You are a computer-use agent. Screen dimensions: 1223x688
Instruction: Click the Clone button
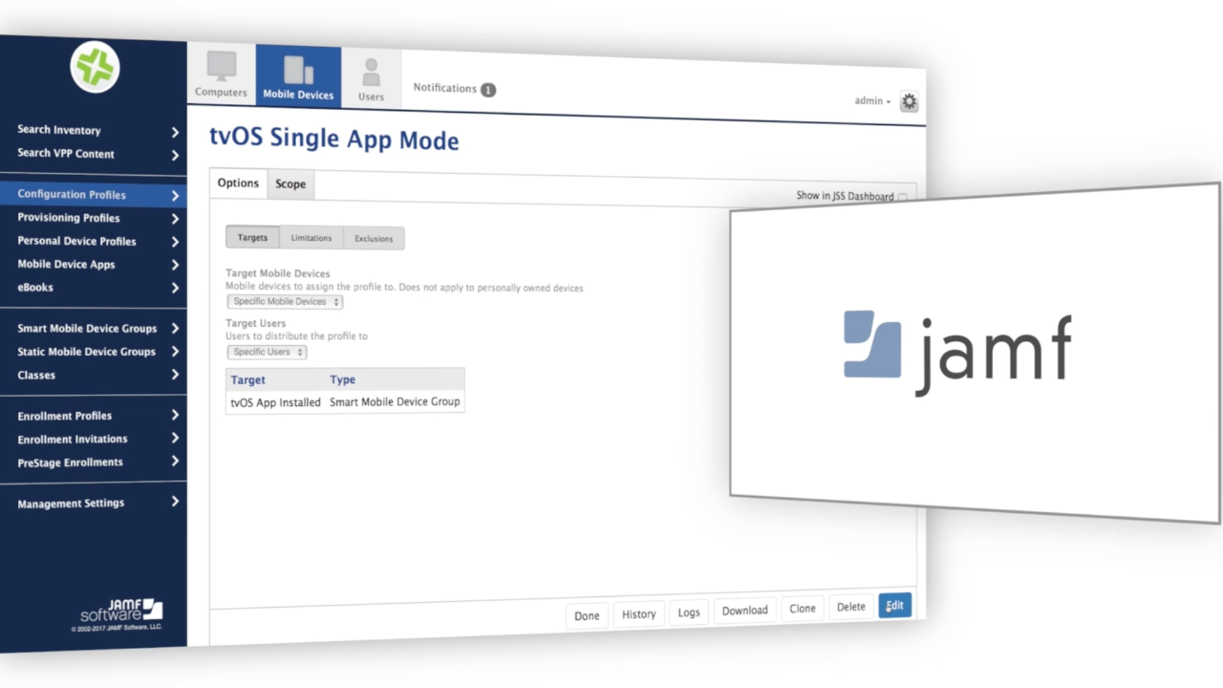pos(803,608)
